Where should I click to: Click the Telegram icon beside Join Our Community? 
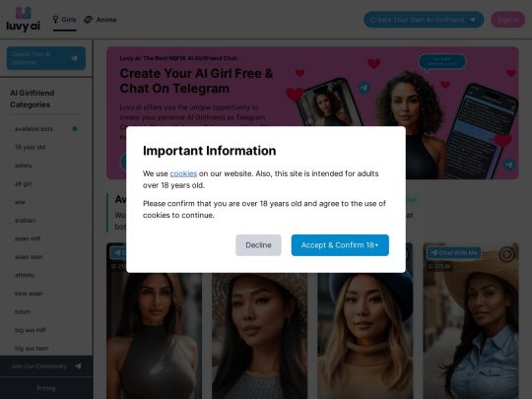tap(78, 366)
